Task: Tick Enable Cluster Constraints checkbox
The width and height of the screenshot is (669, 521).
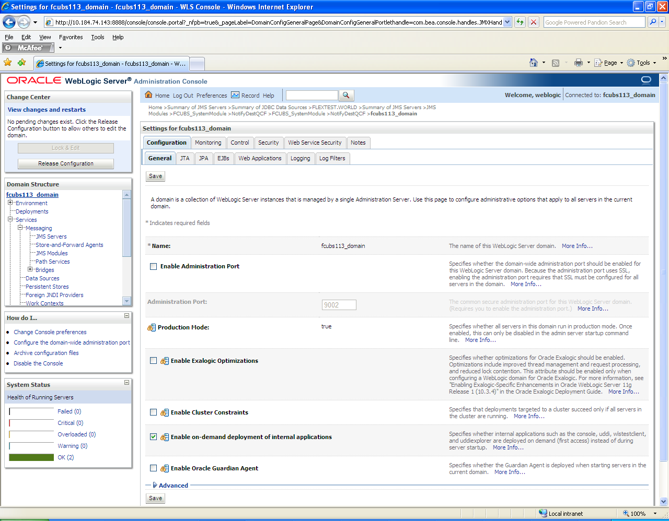Action: [153, 412]
